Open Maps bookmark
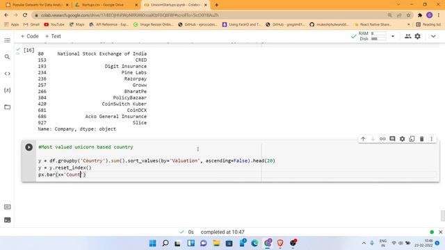The width and height of the screenshot is (445, 250). pyautogui.click(x=77, y=25)
